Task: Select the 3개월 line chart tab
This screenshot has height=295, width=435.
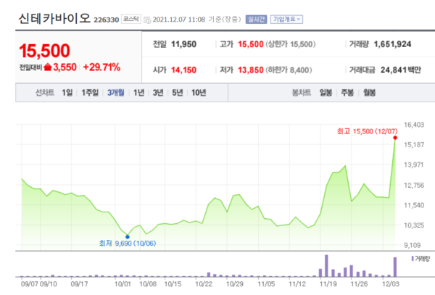Action: pos(116,93)
